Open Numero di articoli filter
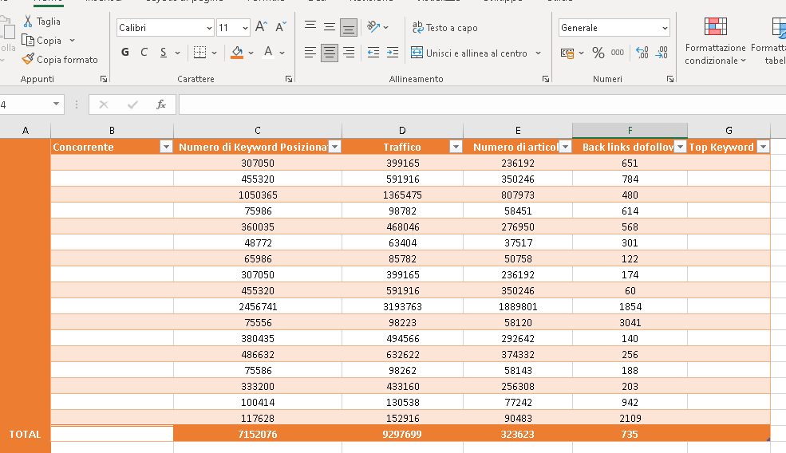 tap(566, 146)
